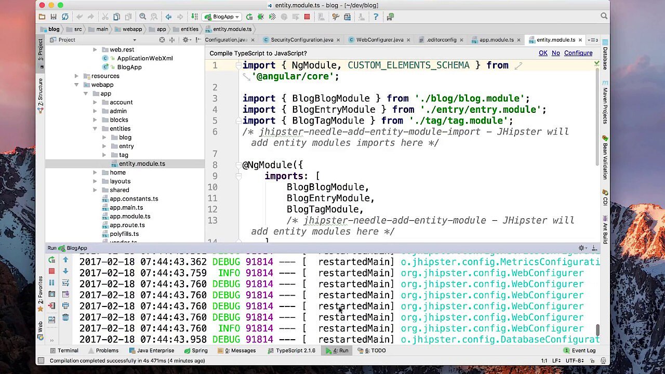Click the Configure link in compile banner
The height and width of the screenshot is (374, 665).
click(x=578, y=53)
